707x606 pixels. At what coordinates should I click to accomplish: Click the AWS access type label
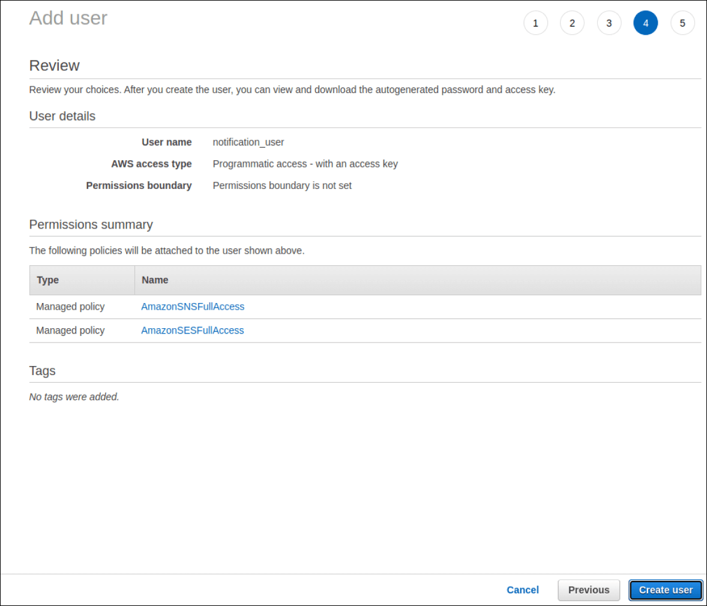coord(151,164)
